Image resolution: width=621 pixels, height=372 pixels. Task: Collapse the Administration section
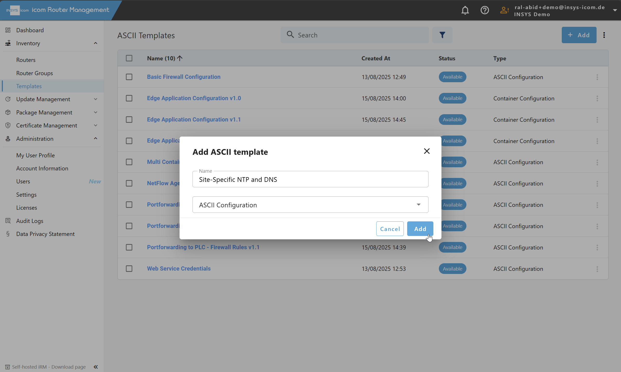pyautogui.click(x=96, y=139)
